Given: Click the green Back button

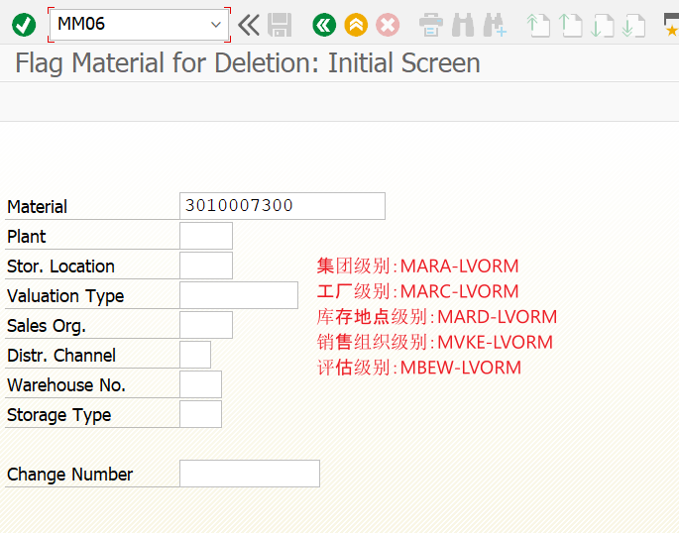Looking at the screenshot, I should 324,25.
